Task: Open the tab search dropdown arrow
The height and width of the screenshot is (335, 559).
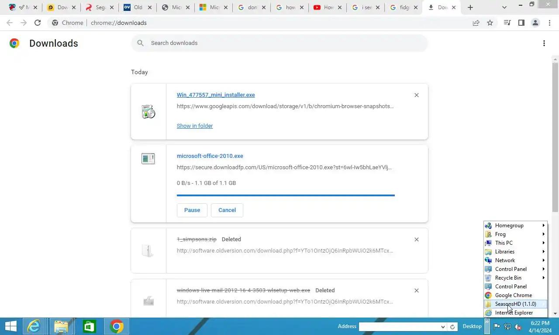Action: [504, 7]
